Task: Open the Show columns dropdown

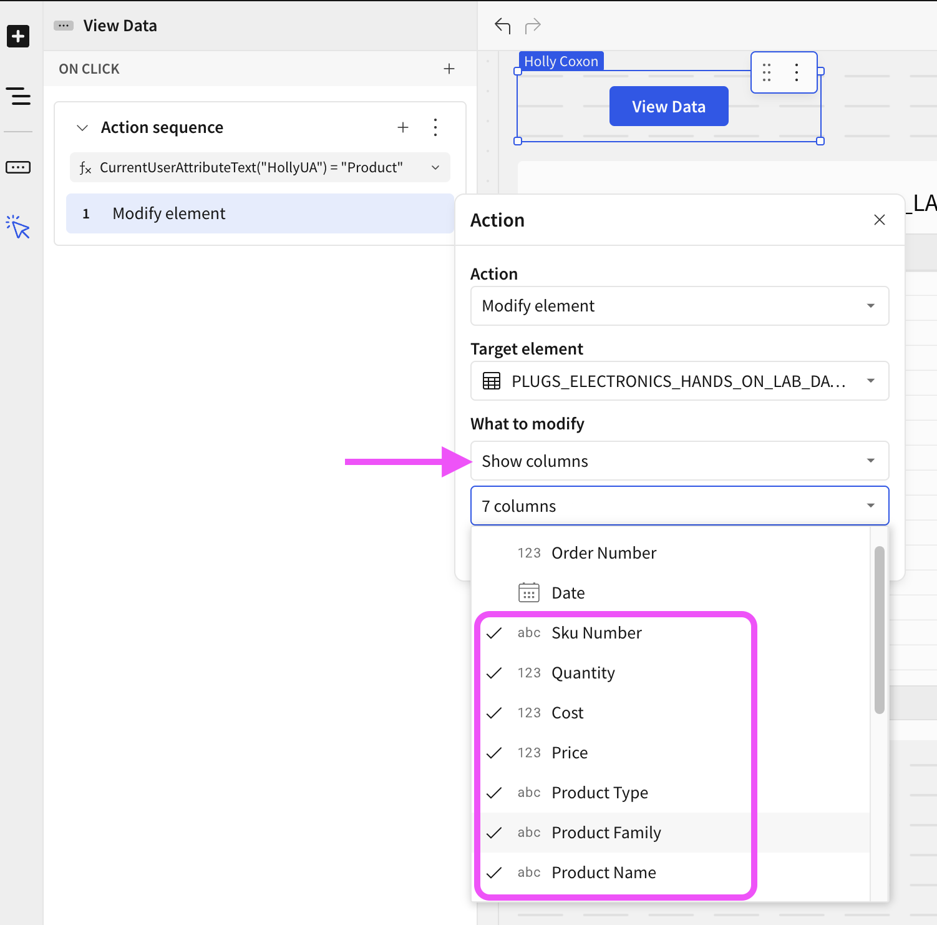Action: [679, 461]
